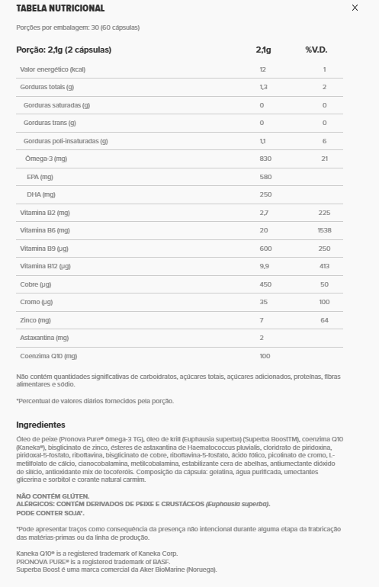This screenshot has width=379, height=587.
Task: Close the Tabela Nutricional modal
Action: pos(355,8)
